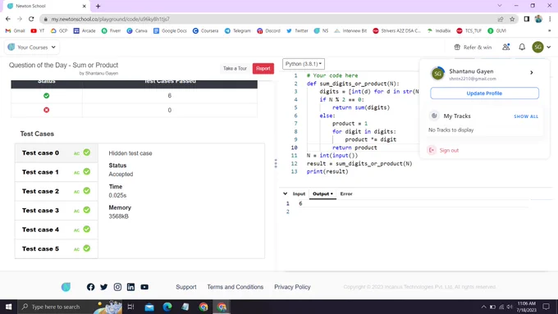Open the Privacy Policy link
This screenshot has height=314, width=558.
click(292, 287)
